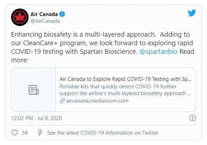Open the Twitter bird logo

click(192, 13)
